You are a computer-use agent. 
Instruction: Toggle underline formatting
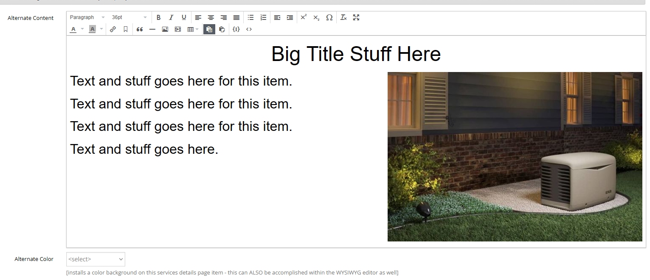[184, 17]
